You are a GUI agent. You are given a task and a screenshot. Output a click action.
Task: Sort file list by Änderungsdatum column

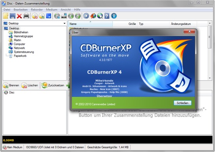point(183,24)
